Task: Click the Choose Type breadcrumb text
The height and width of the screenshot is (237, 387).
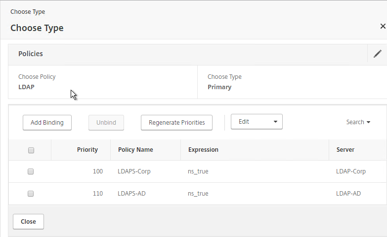Action: (x=28, y=12)
